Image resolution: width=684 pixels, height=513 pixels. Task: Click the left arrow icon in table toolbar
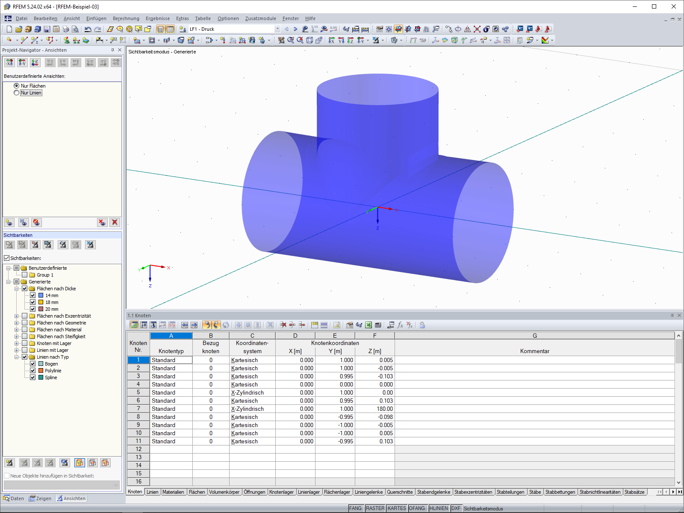[x=185, y=325]
